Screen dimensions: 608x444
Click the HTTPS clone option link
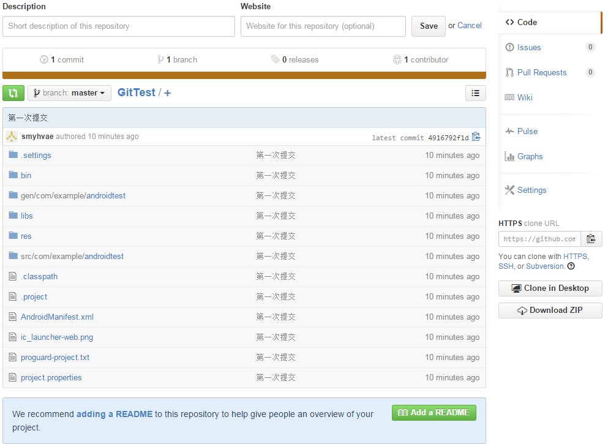[576, 257]
